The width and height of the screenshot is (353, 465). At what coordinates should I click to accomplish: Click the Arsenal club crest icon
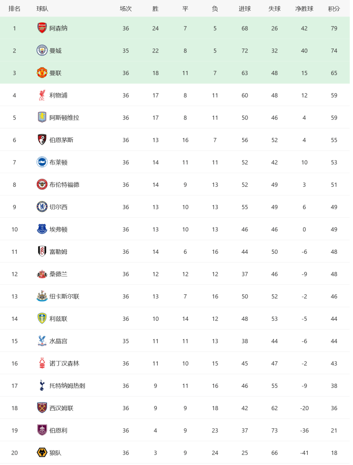[42, 28]
